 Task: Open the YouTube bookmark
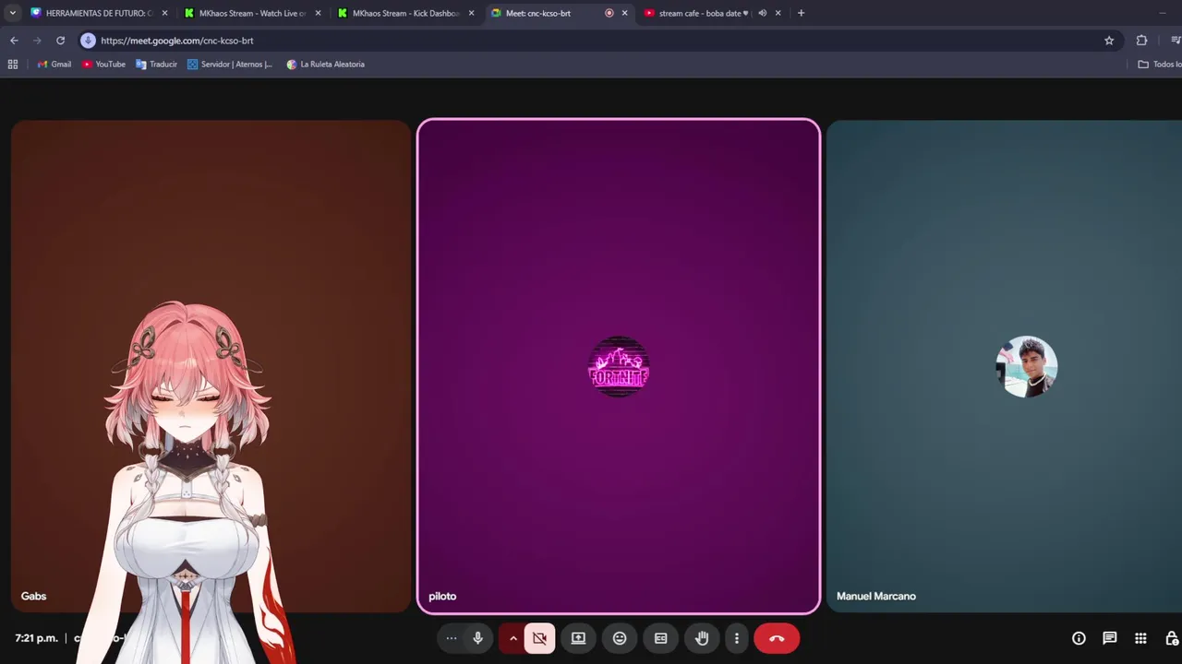(103, 65)
